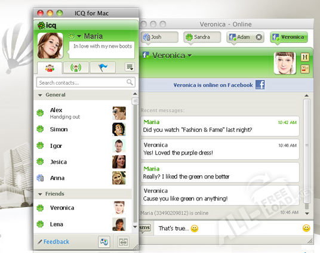Click Alex's green flower status icon
This screenshot has height=253, width=320.
(x=40, y=113)
